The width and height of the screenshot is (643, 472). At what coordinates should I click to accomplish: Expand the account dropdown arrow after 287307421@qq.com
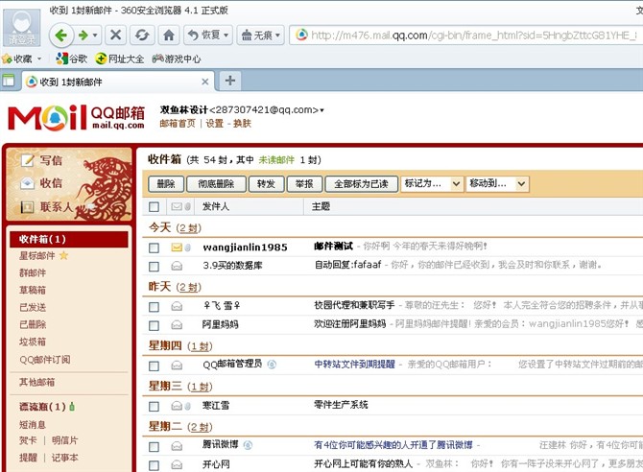[x=321, y=110]
